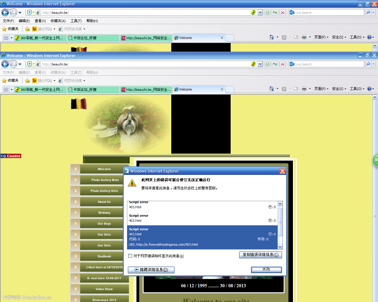Image resolution: width=378 pixels, height=302 pixels.
Task: Select the second Script error entry in list
Action: click(x=202, y=218)
